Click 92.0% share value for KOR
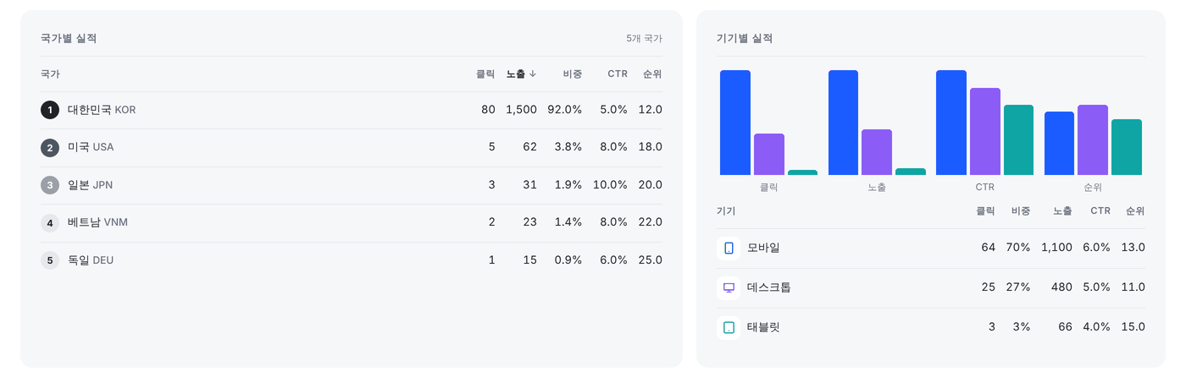This screenshot has height=377, width=1186. [564, 110]
